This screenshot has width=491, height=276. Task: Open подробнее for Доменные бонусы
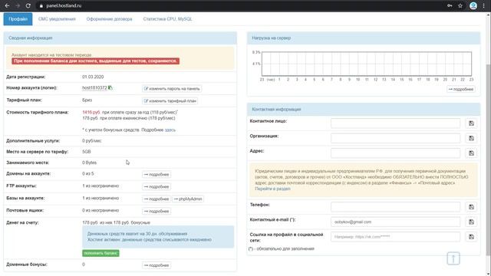(157, 265)
